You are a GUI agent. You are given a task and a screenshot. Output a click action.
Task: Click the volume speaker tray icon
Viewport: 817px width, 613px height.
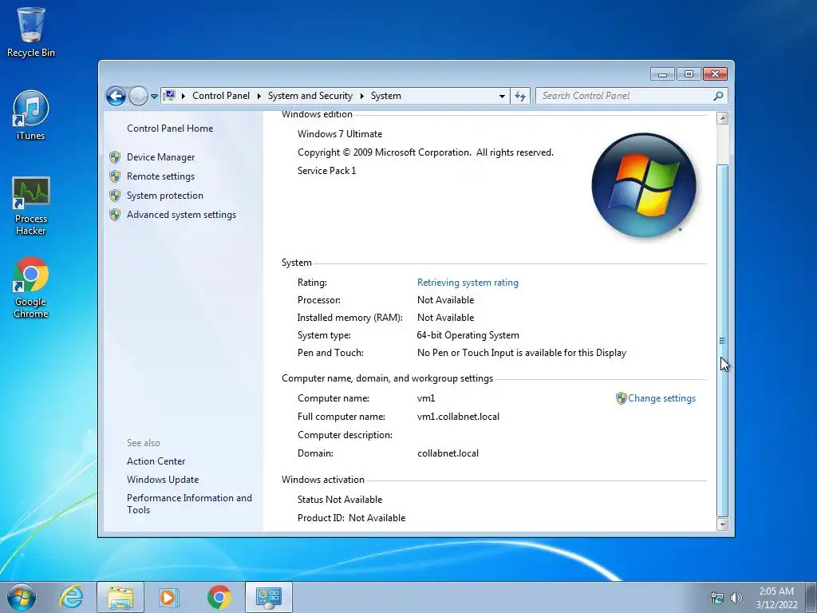pos(736,598)
